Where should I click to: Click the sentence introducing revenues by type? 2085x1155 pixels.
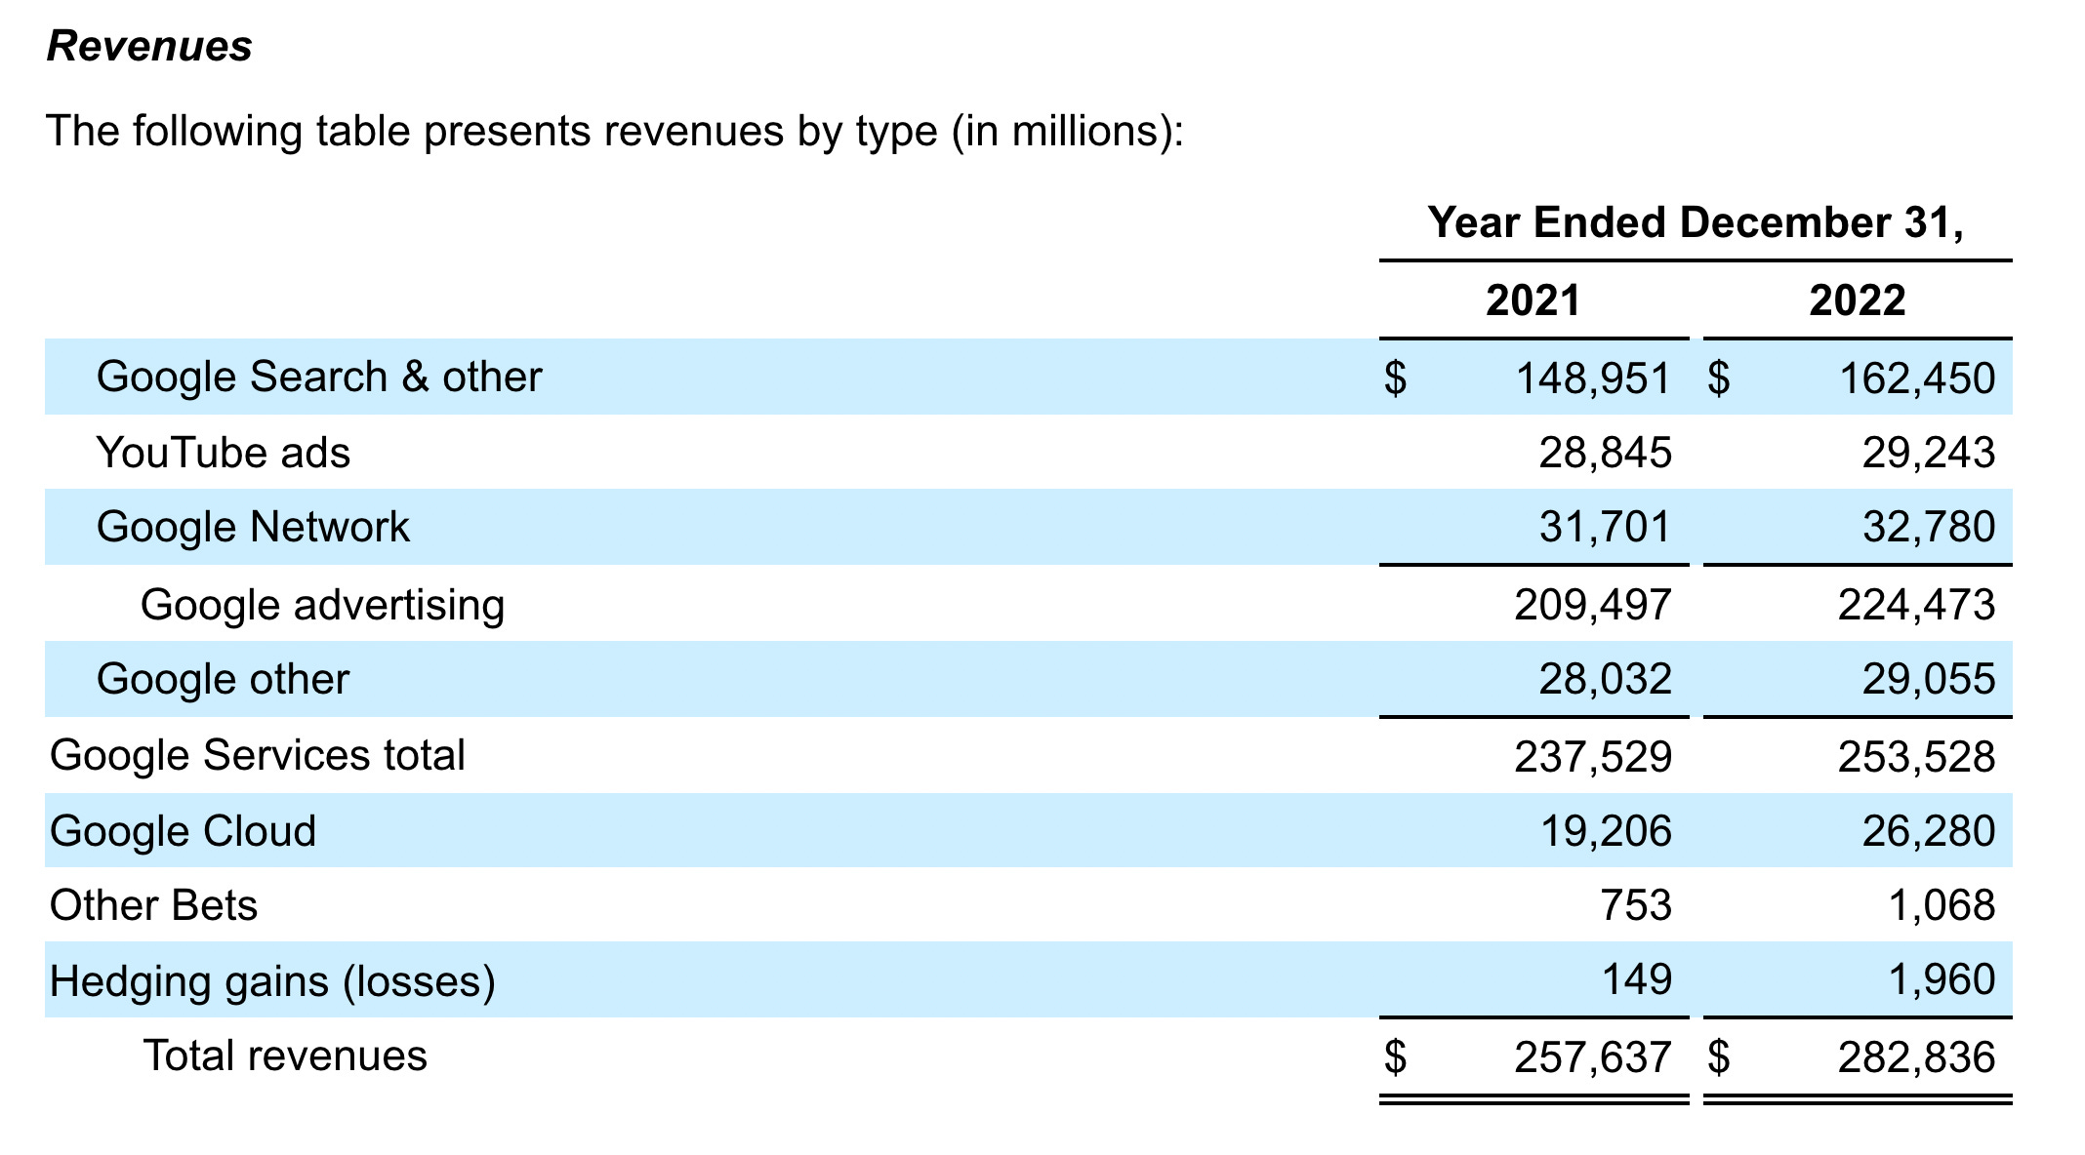click(x=615, y=131)
